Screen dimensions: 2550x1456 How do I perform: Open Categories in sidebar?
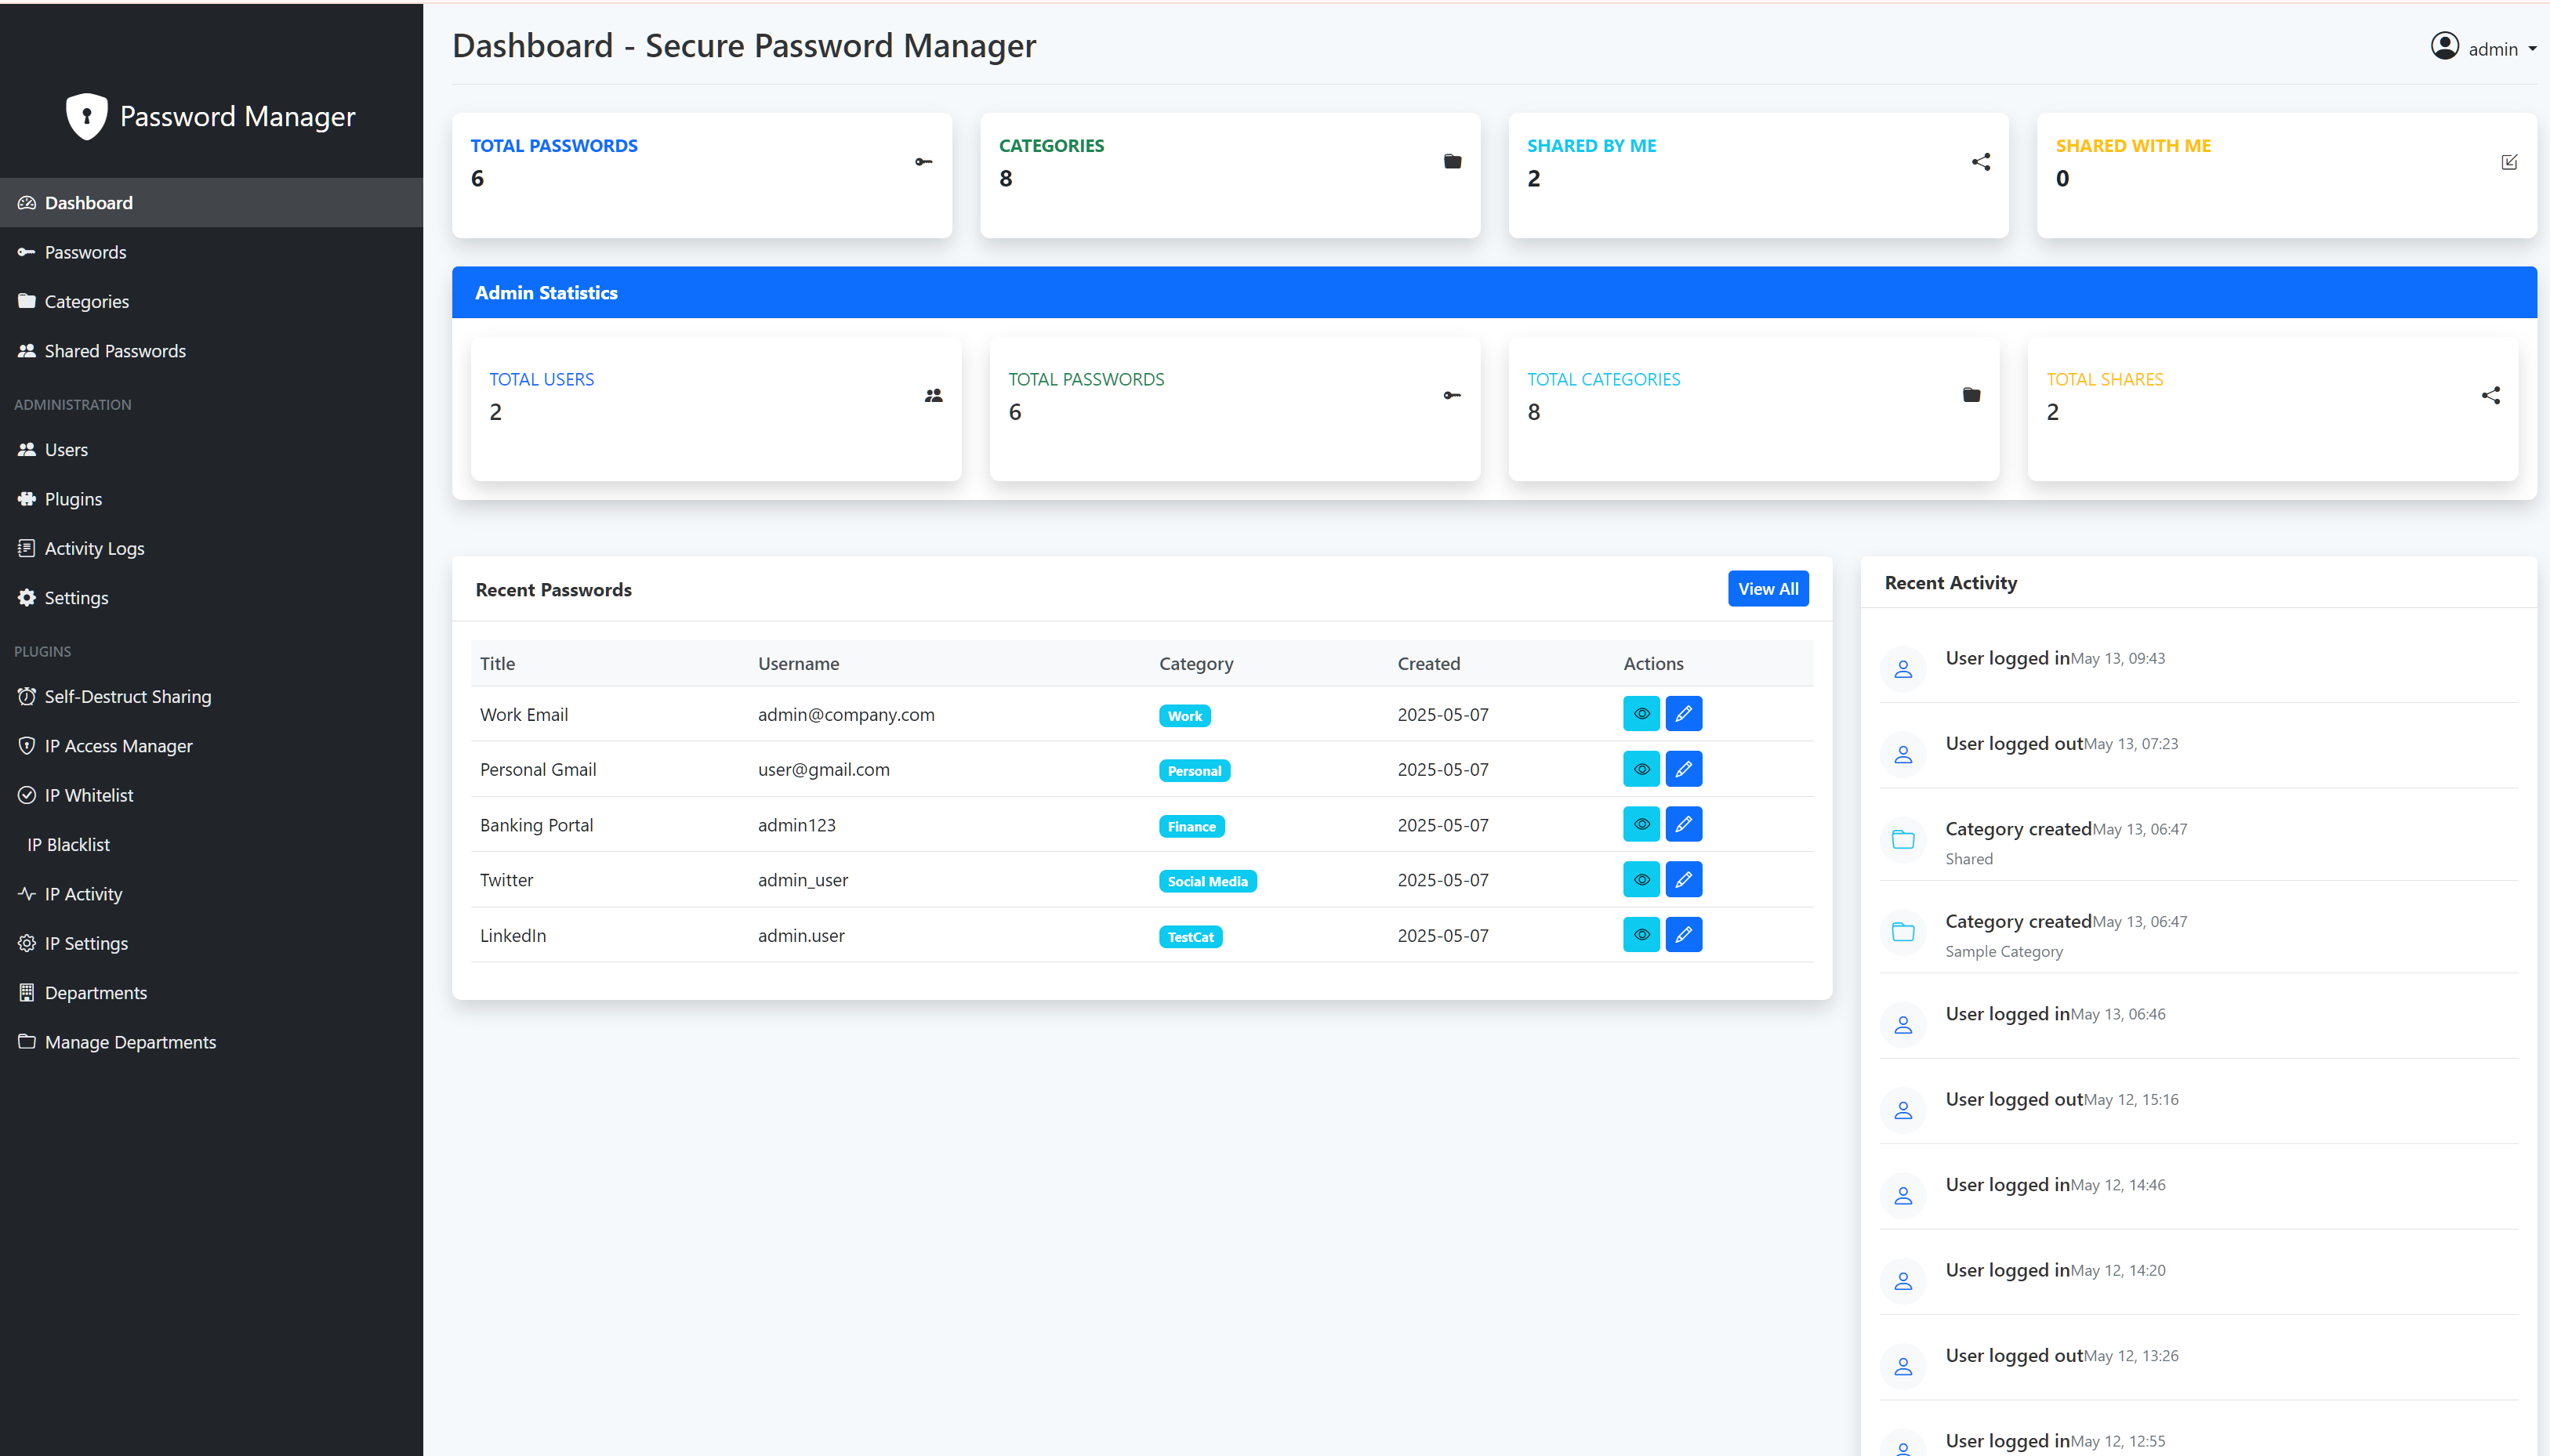coord(211,301)
